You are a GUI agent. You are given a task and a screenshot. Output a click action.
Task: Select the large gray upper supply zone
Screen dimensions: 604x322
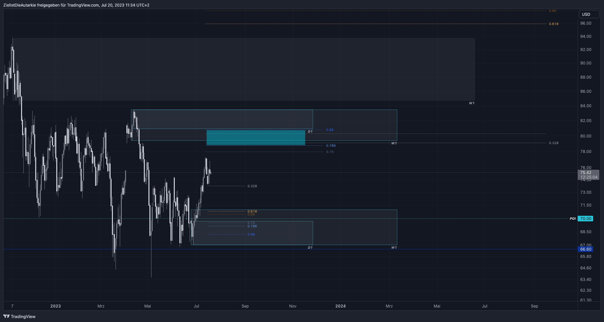coord(244,69)
